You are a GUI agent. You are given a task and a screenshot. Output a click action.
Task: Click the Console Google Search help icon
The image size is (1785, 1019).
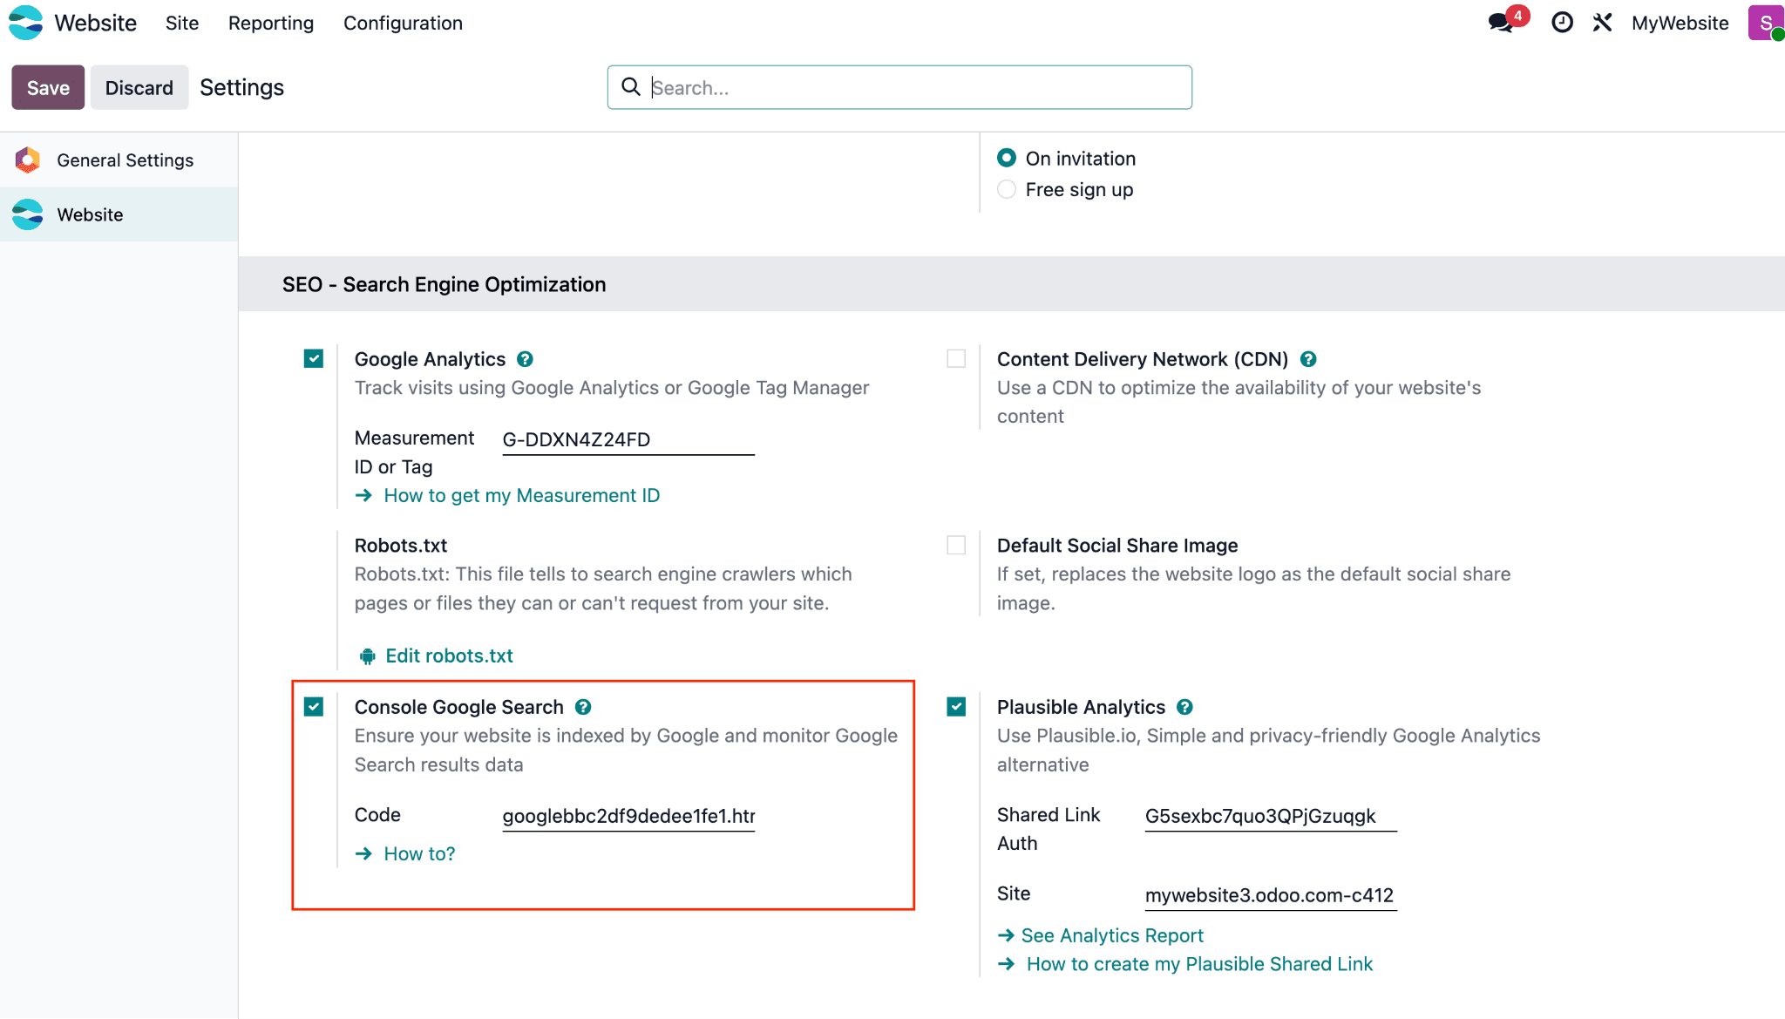tap(583, 707)
